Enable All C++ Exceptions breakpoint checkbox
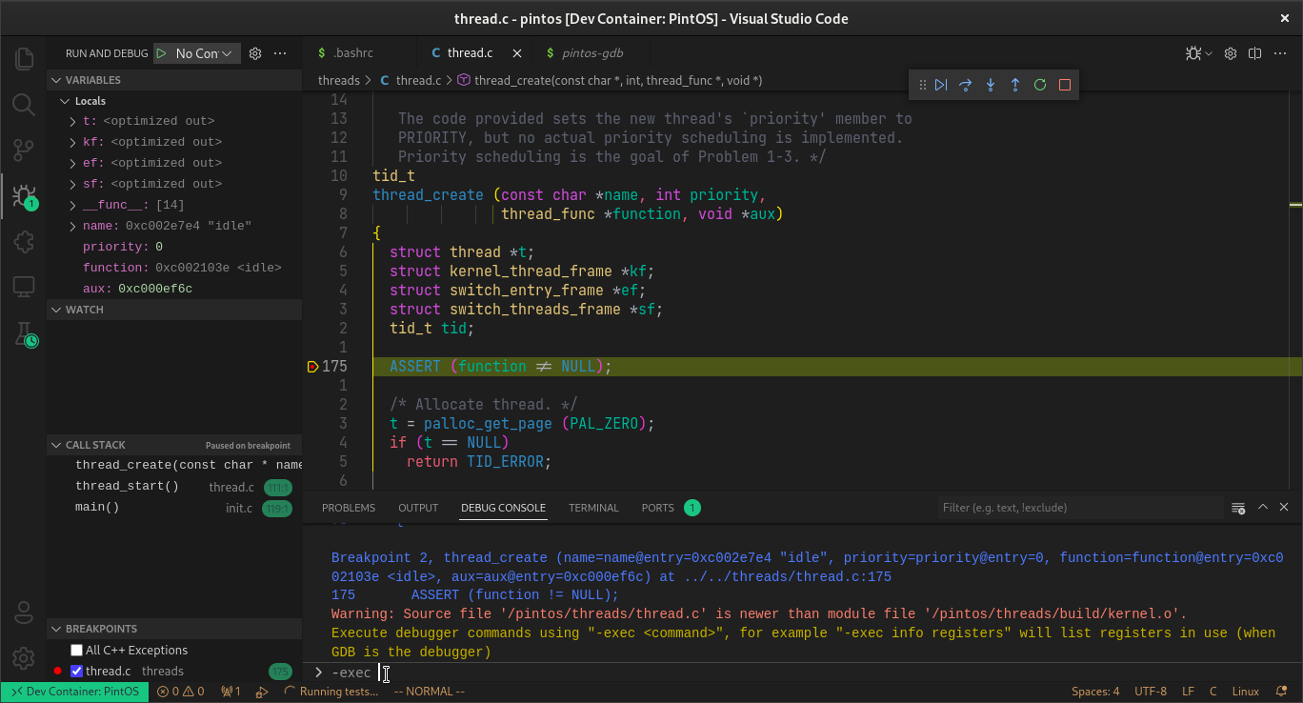This screenshot has height=703, width=1303. [x=77, y=651]
